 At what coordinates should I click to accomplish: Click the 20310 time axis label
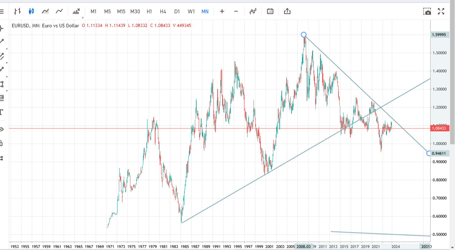(x=426, y=246)
